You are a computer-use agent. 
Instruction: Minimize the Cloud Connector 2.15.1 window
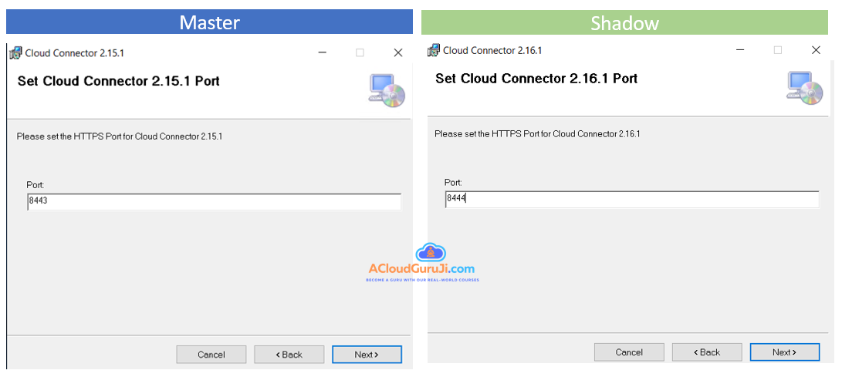(322, 53)
